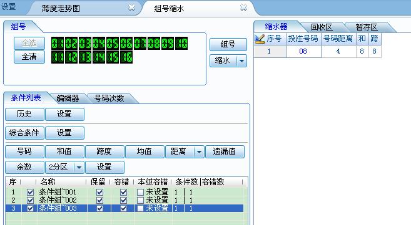The width and height of the screenshot is (411, 225).
Task: Open the 2分区 dropdown list
Action: 79,167
